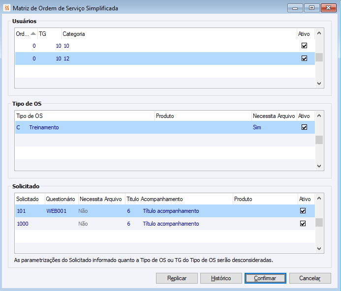Confirm with the Confirmar button
The image size is (341, 291).
(265, 278)
